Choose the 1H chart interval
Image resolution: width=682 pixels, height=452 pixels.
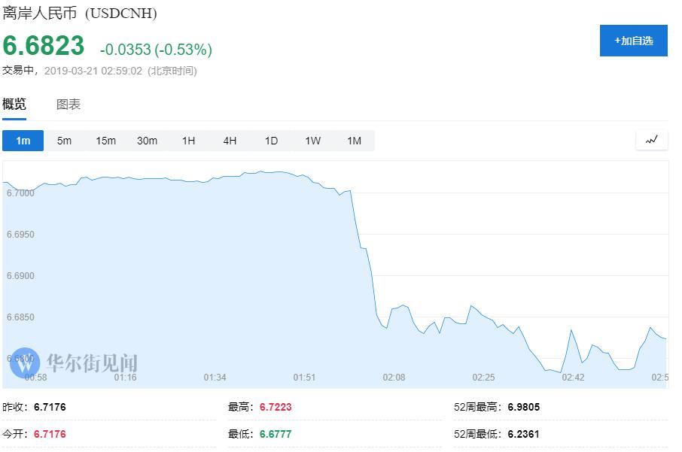pyautogui.click(x=188, y=141)
